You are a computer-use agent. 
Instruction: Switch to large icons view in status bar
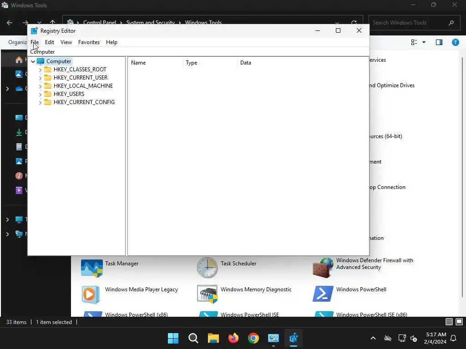pos(459,322)
